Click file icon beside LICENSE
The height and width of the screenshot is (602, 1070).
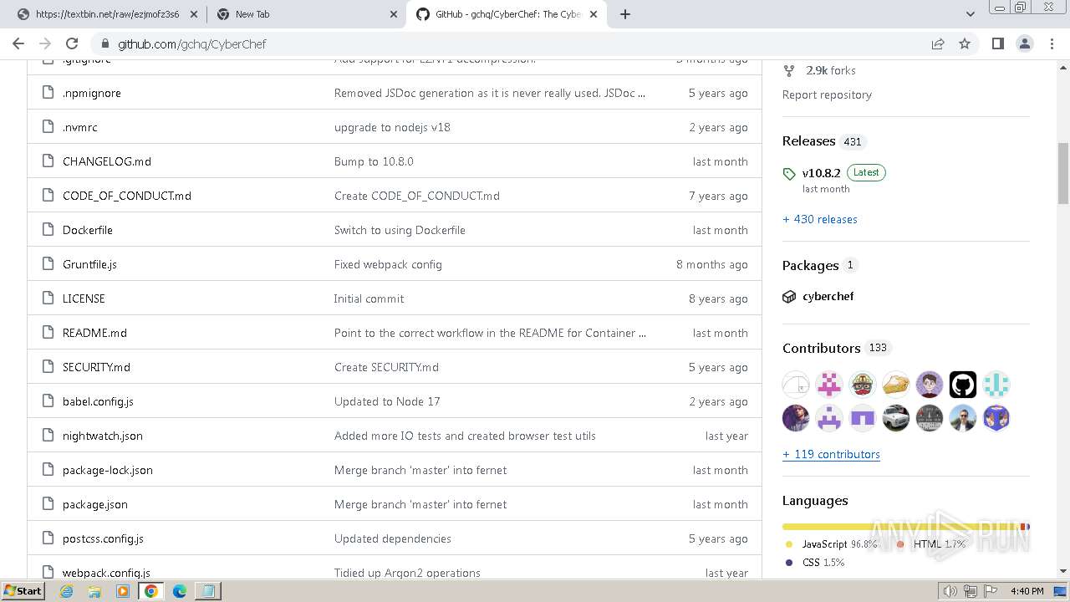(48, 298)
